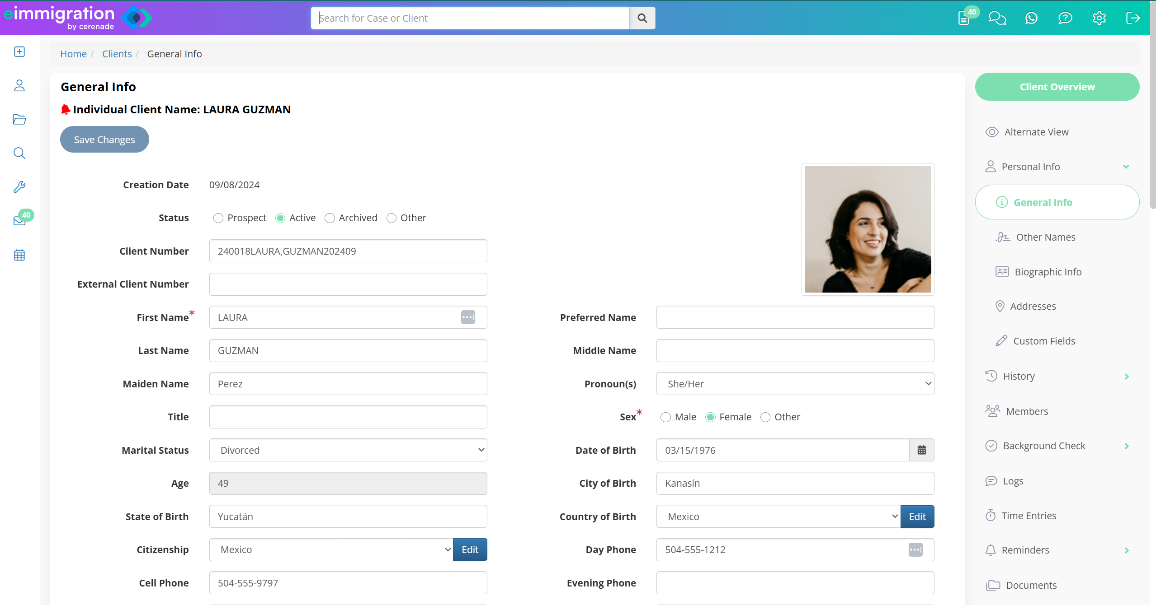
Task: Open the Marital Status dropdown
Action: [348, 450]
